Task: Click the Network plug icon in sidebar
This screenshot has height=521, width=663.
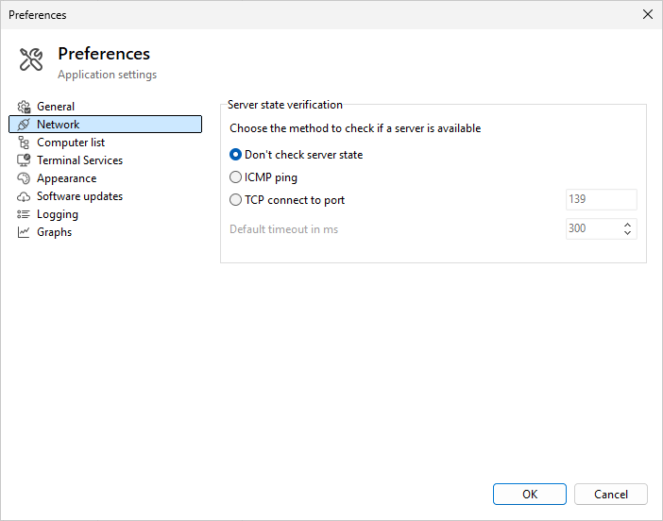Action: (x=24, y=125)
